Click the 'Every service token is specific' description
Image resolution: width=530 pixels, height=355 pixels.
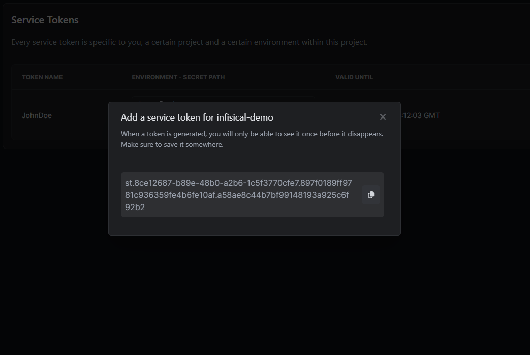(x=189, y=42)
